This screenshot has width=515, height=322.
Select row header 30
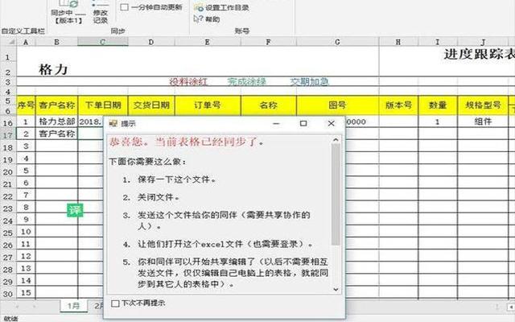tap(8, 294)
